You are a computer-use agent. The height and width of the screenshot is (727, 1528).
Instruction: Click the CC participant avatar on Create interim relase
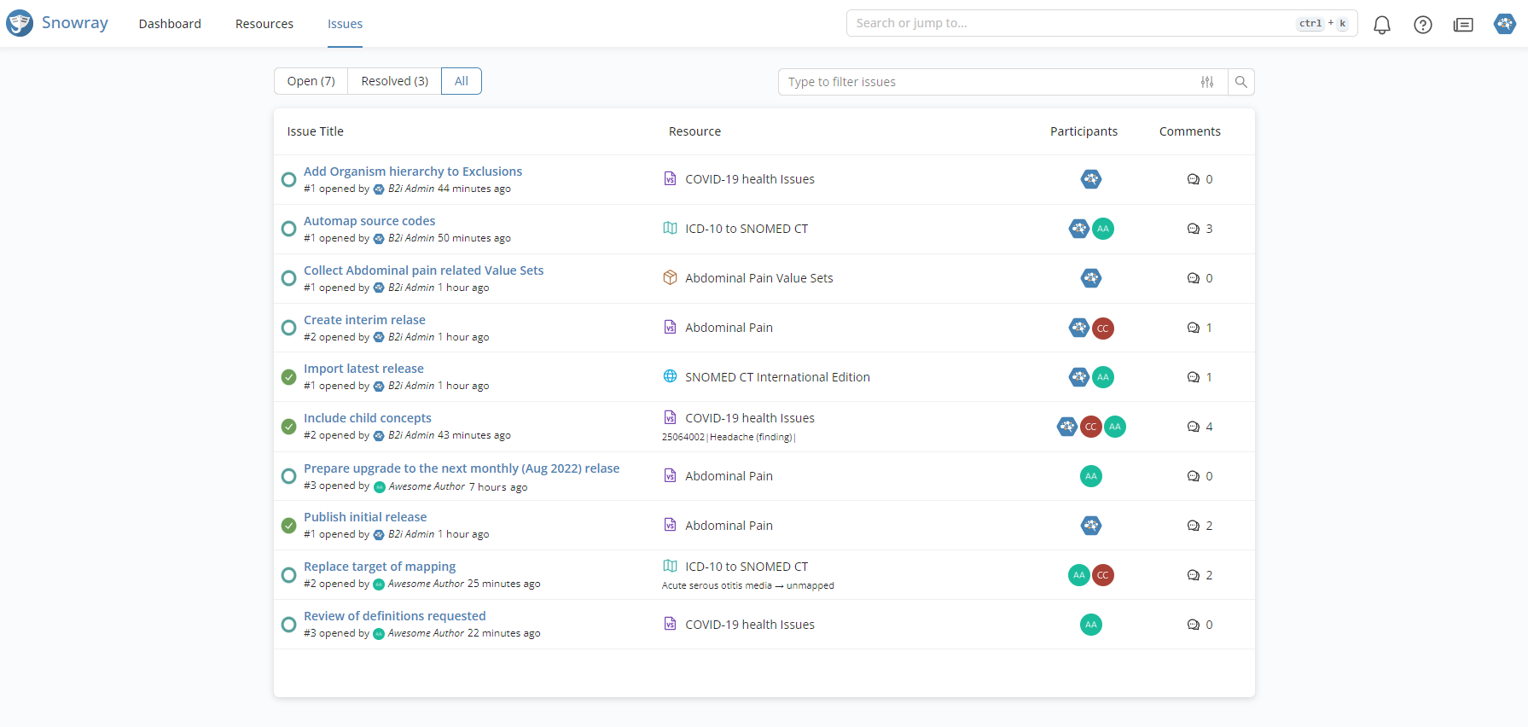tap(1102, 329)
